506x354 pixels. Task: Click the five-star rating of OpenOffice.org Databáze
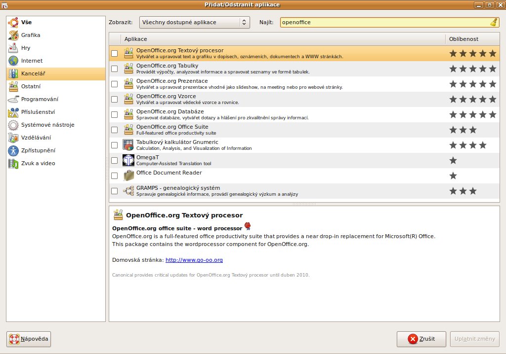[473, 114]
